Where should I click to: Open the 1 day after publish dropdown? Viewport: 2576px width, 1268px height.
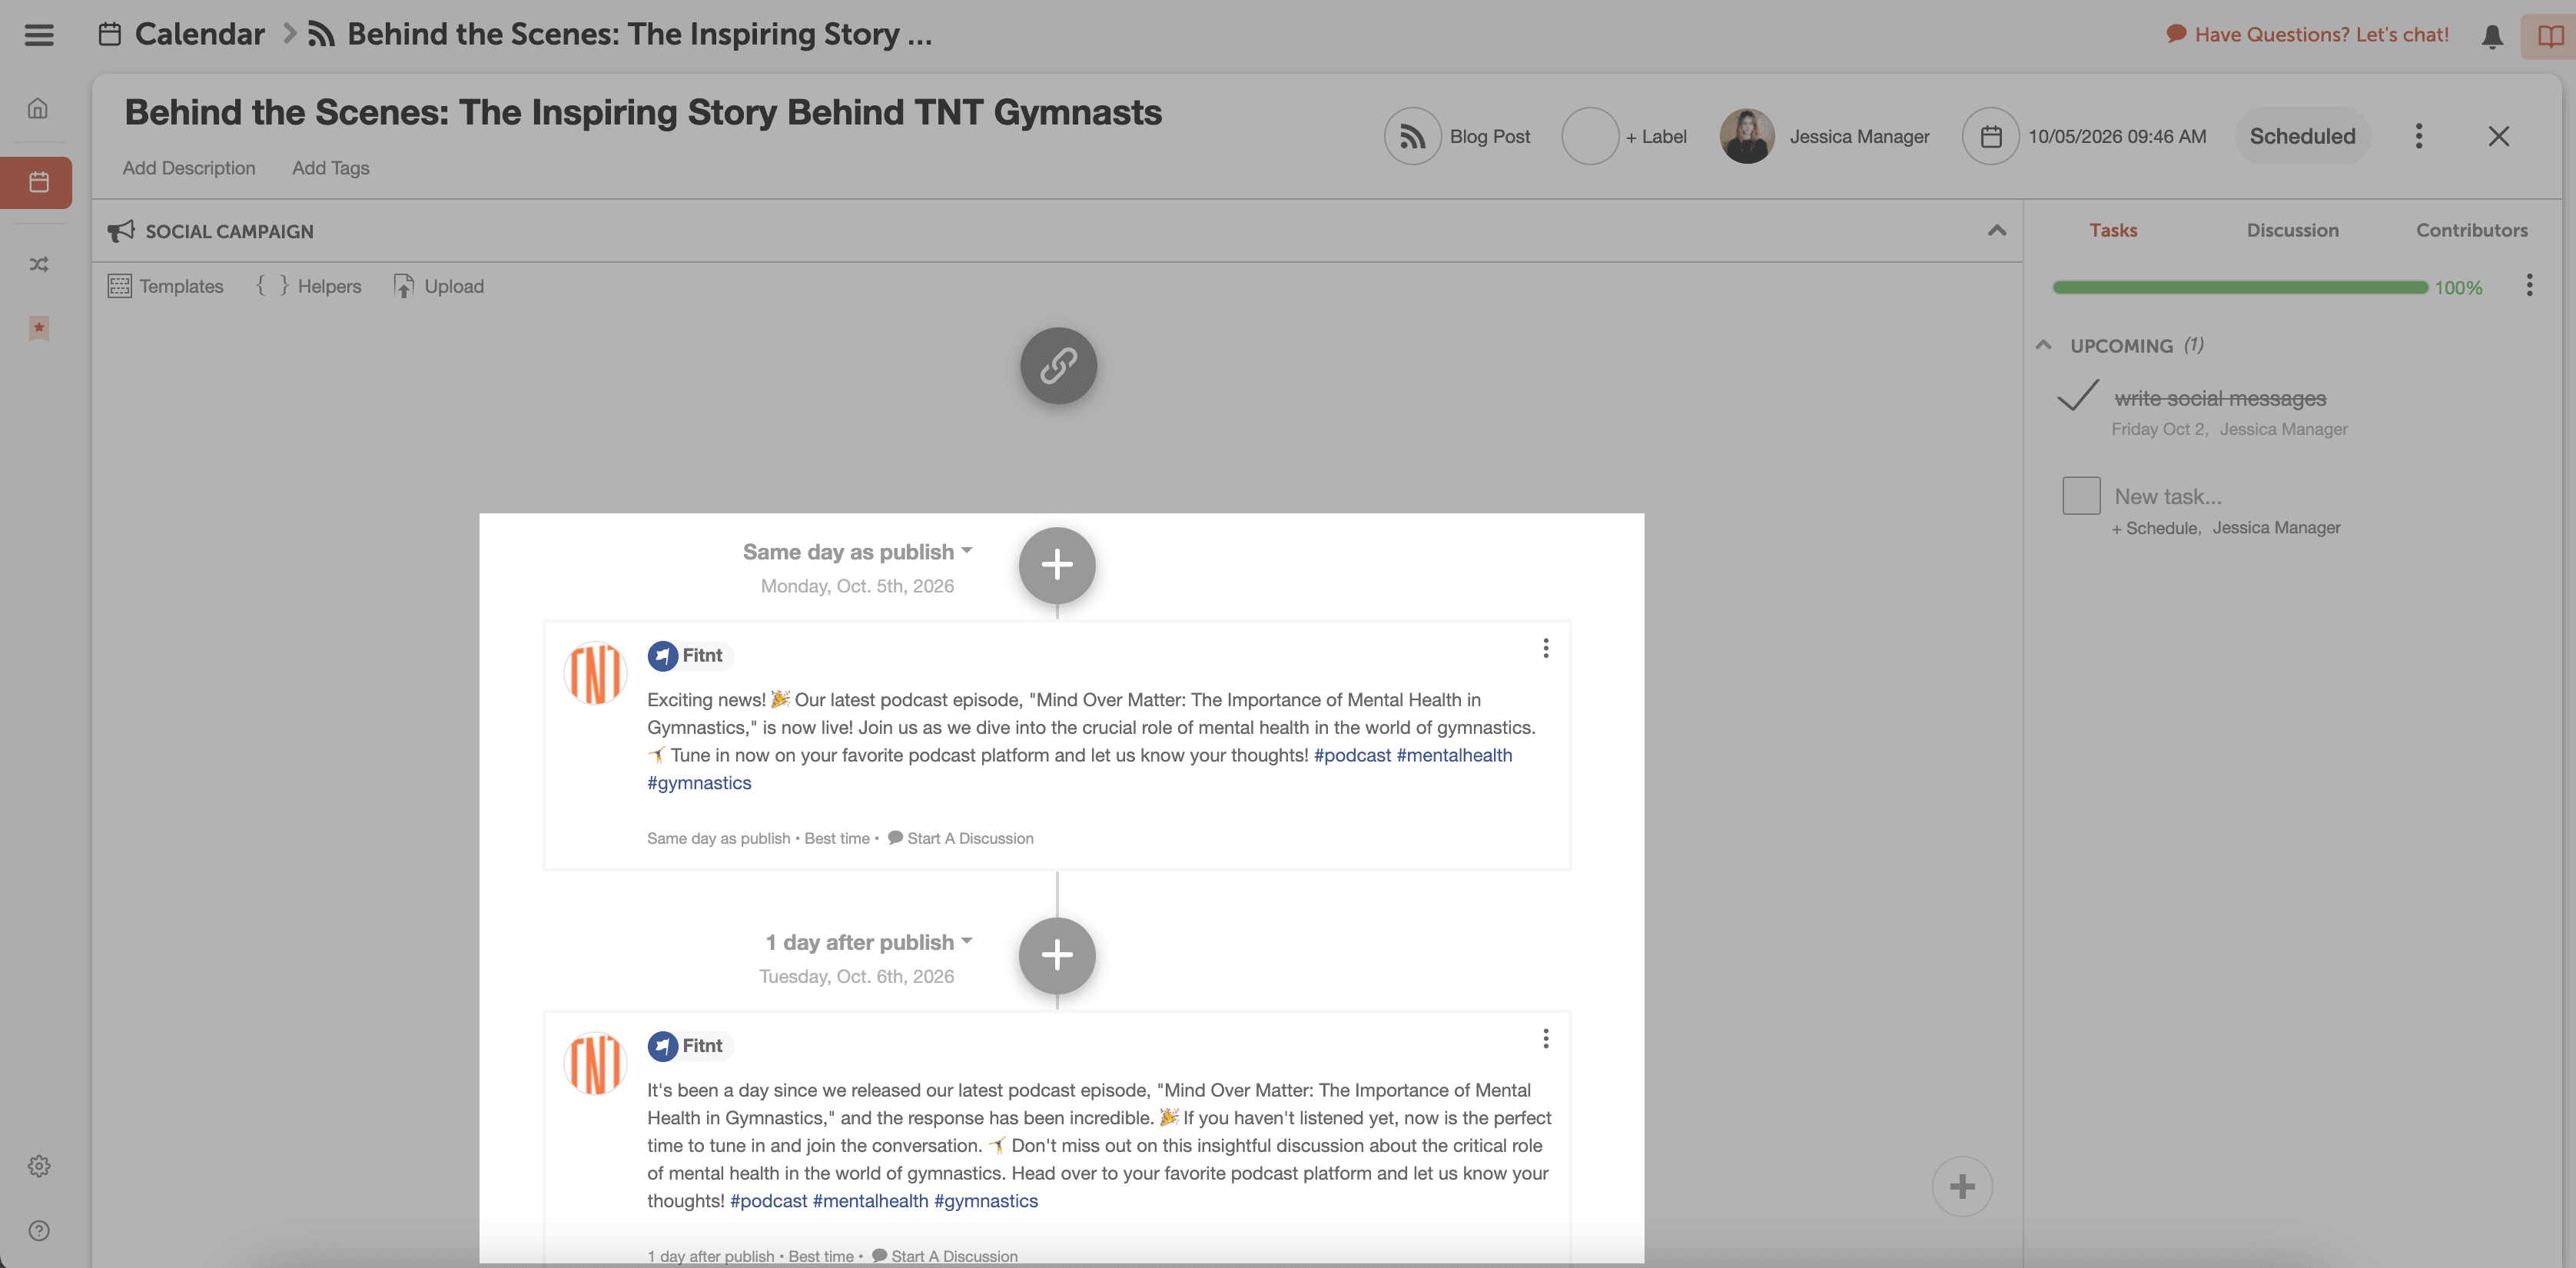coord(868,942)
